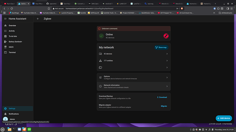Expand the 42 devices row
236x132 pixels.
pyautogui.click(x=134, y=54)
